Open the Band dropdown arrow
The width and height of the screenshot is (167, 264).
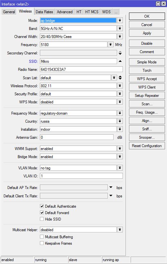click(x=120, y=28)
